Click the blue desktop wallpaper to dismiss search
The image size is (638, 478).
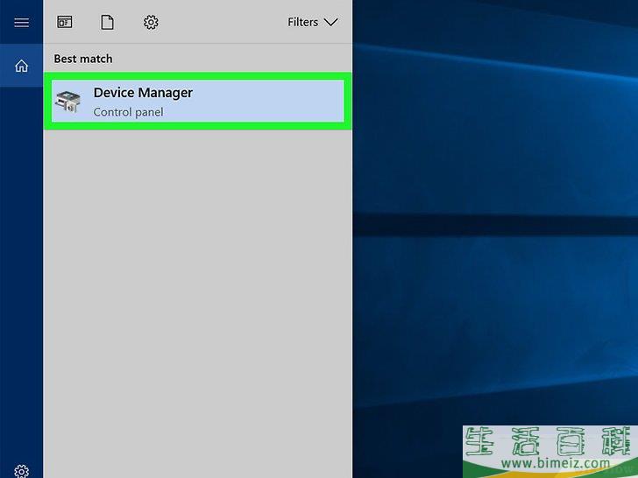(495, 219)
